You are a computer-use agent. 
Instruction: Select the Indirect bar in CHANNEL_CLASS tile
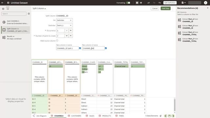coord(85,69)
